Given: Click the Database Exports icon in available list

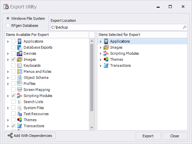Looking at the screenshot, I should [20, 47].
